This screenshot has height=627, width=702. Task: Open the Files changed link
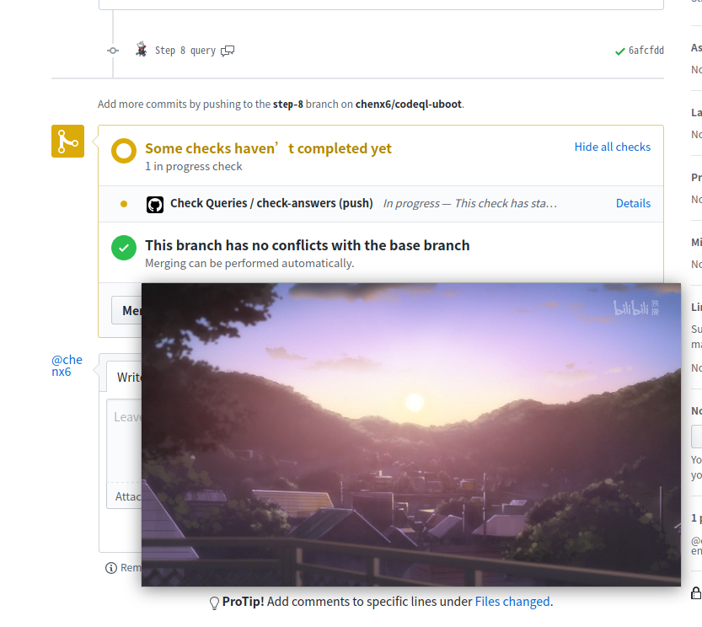[x=512, y=602]
